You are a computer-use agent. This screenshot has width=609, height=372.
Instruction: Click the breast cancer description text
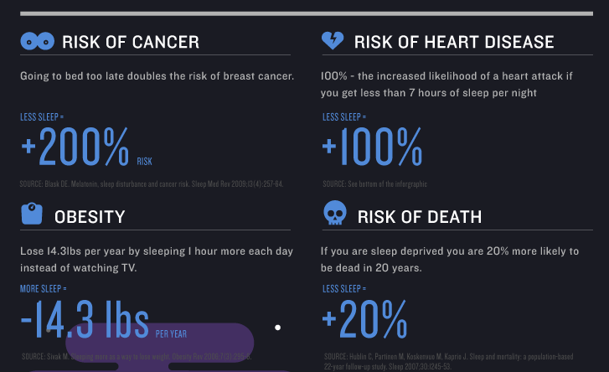tap(157, 76)
